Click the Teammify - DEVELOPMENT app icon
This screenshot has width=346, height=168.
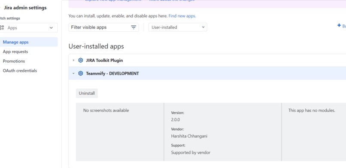[81, 73]
